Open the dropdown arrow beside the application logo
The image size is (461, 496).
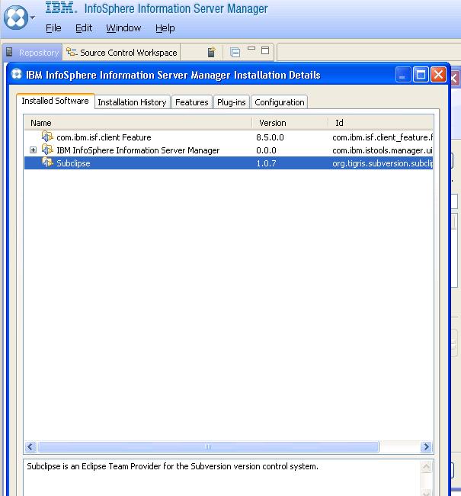[x=33, y=18]
